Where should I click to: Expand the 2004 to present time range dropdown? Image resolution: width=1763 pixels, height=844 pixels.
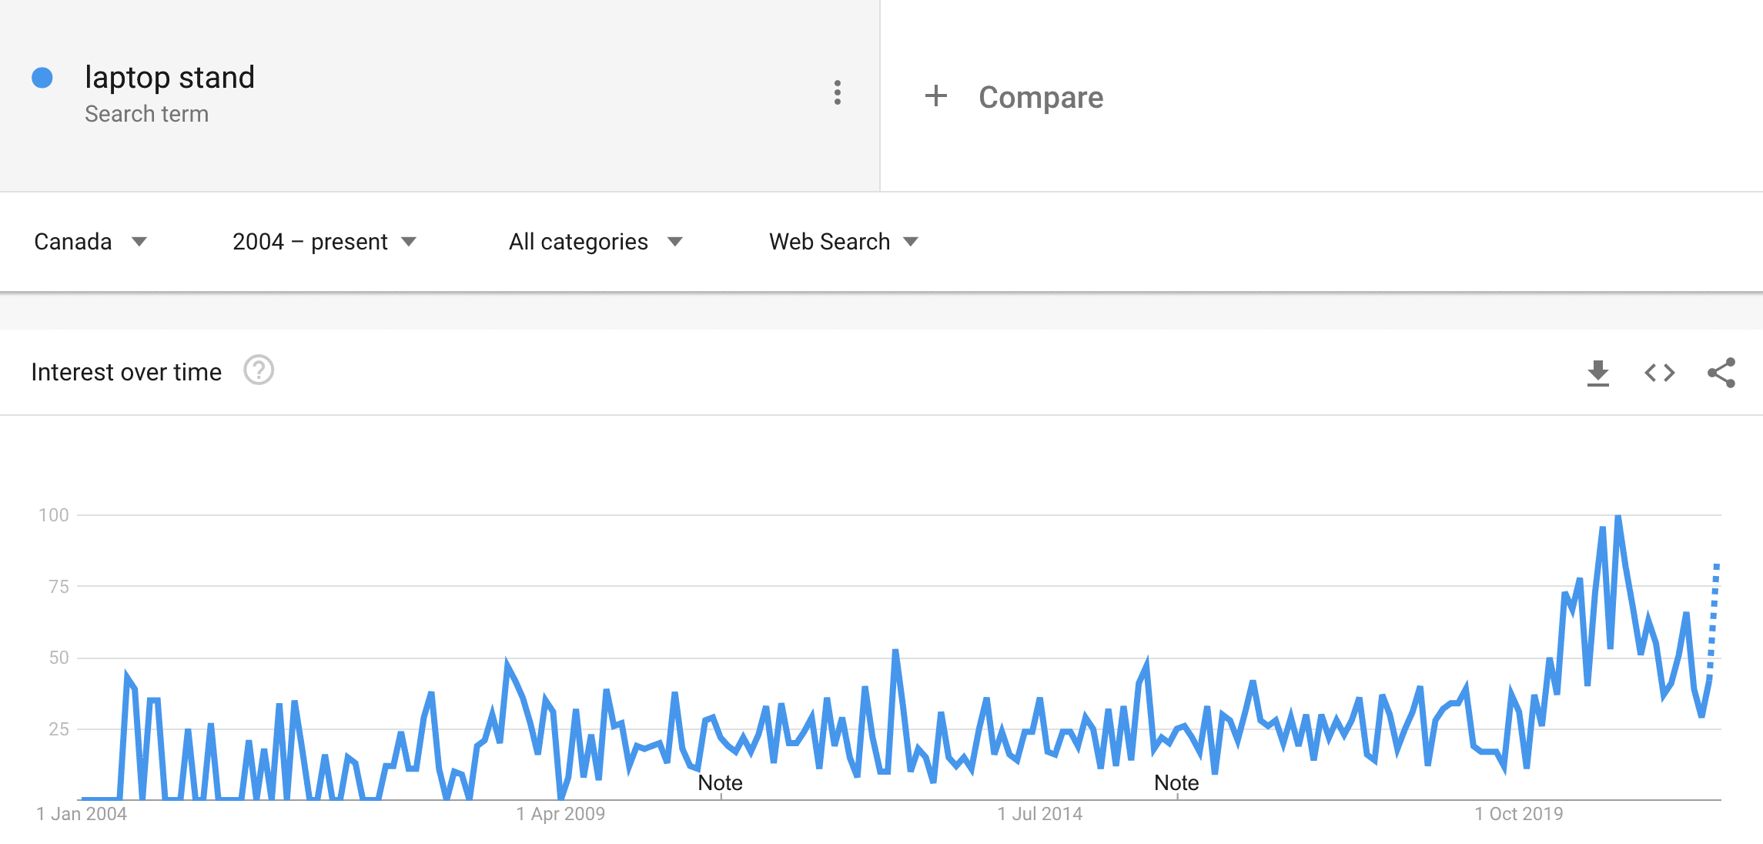coord(326,241)
